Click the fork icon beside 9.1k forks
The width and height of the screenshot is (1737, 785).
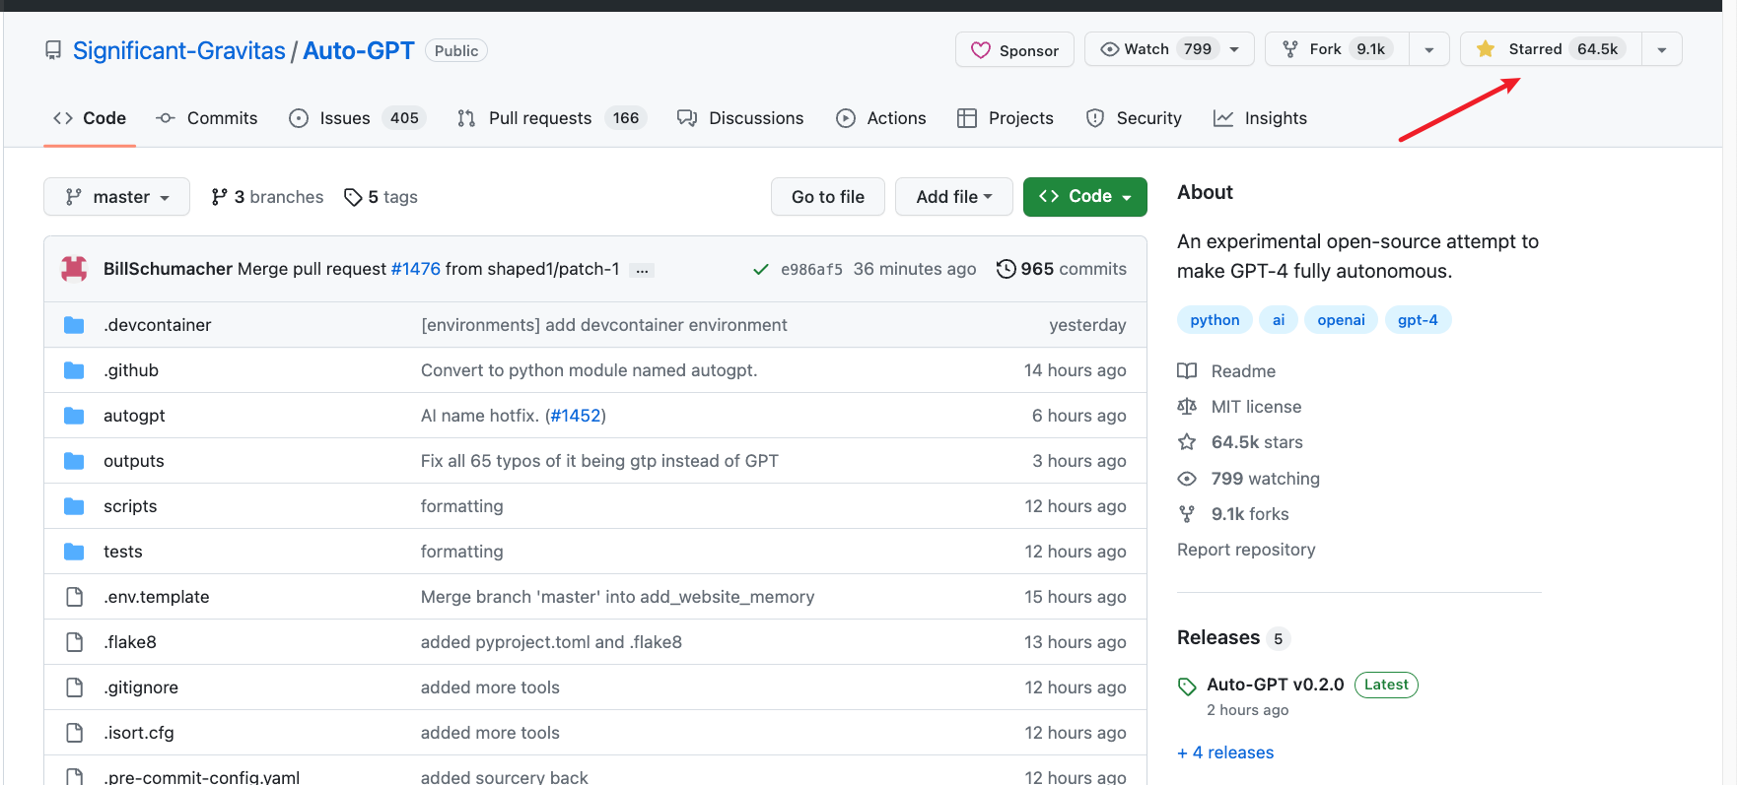click(1187, 514)
